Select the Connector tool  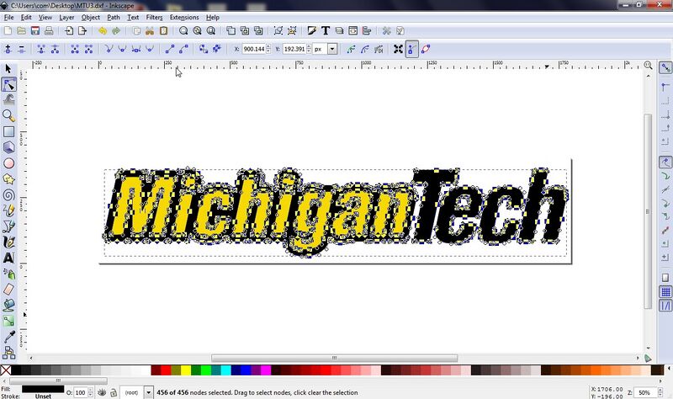point(8,352)
